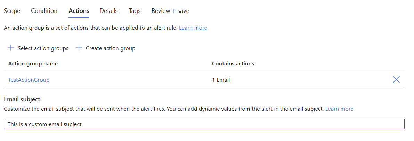Open the Tags tab
This screenshot has width=414, height=141.
(x=135, y=11)
